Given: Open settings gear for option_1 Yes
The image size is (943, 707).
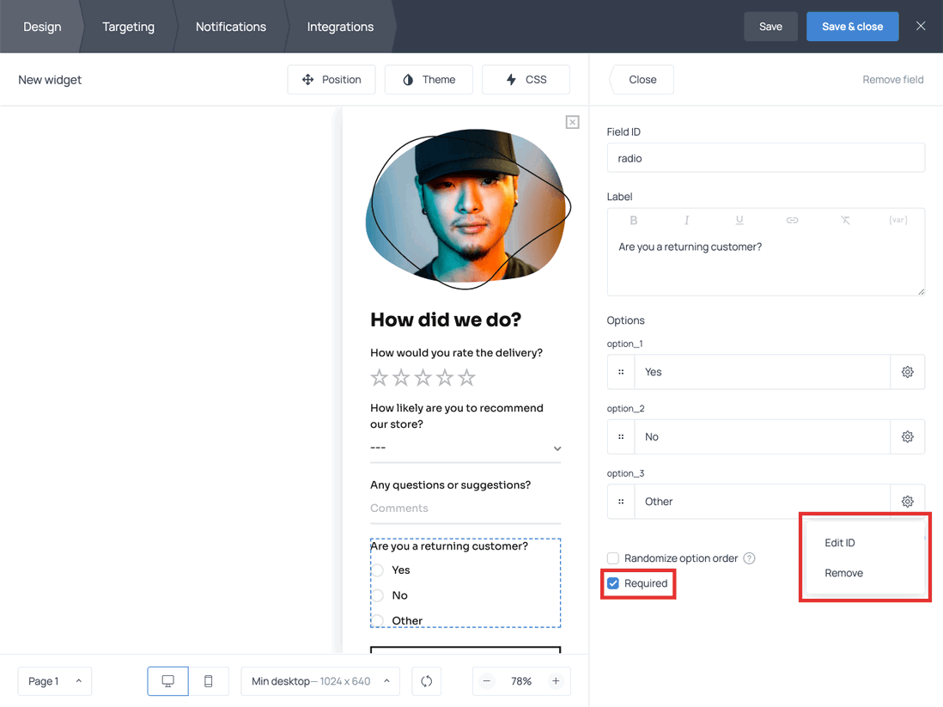Looking at the screenshot, I should [x=907, y=371].
